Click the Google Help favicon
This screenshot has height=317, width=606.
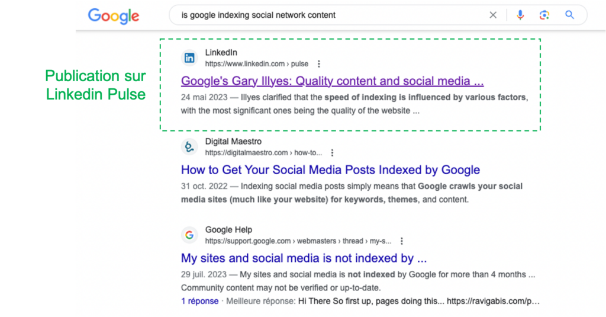pos(189,235)
